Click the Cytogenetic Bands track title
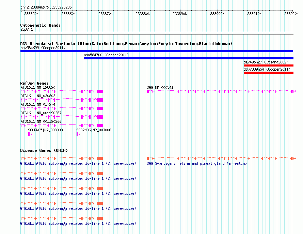The image size is (303, 234). pyautogui.click(x=41, y=25)
